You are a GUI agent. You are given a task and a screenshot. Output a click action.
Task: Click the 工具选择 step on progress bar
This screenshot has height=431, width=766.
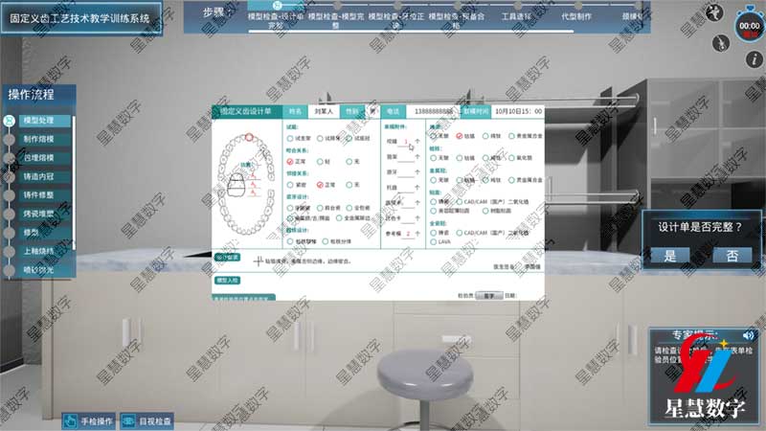click(505, 17)
